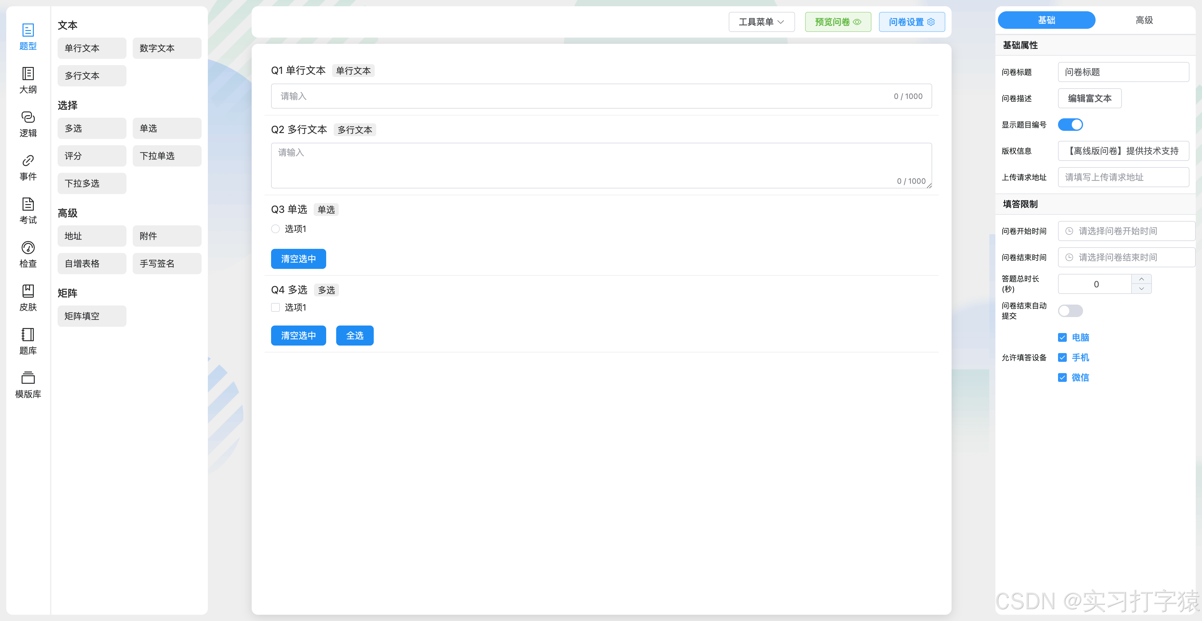Add a 多行文本 question type
Image resolution: width=1202 pixels, height=621 pixels.
point(92,75)
